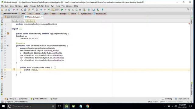
Task: Open the SDK Manager icon
Action: point(98,10)
